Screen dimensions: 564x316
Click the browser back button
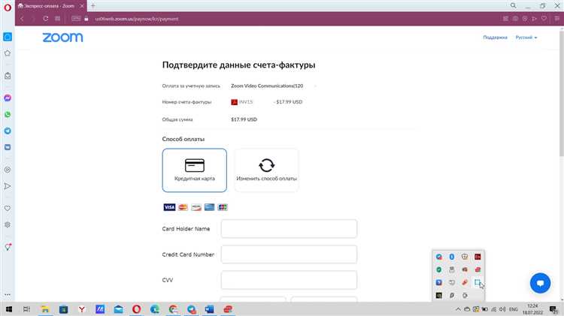[23, 18]
